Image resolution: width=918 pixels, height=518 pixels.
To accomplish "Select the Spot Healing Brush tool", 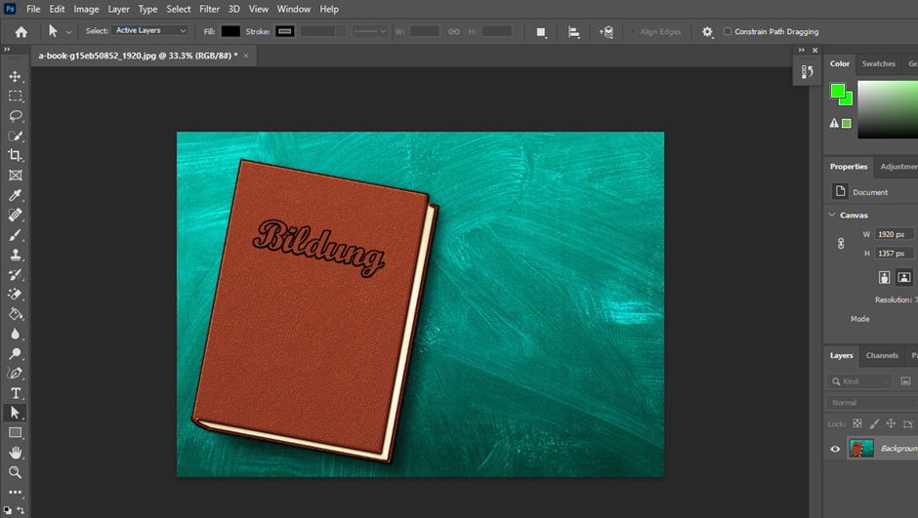I will tap(16, 216).
